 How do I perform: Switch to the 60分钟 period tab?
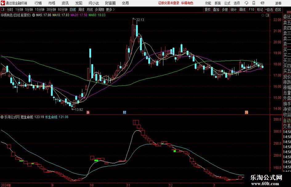coord(63,10)
